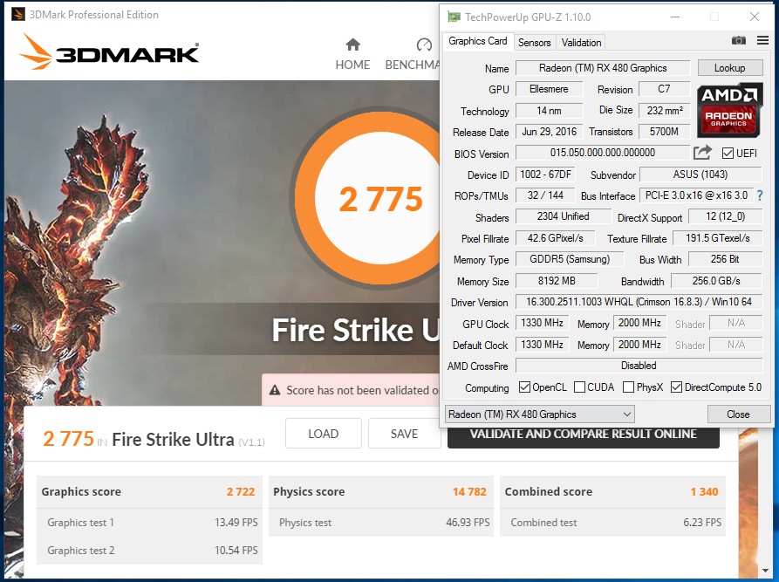Click the Shaders 2304 Unified field
This screenshot has width=779, height=582.
(563, 216)
